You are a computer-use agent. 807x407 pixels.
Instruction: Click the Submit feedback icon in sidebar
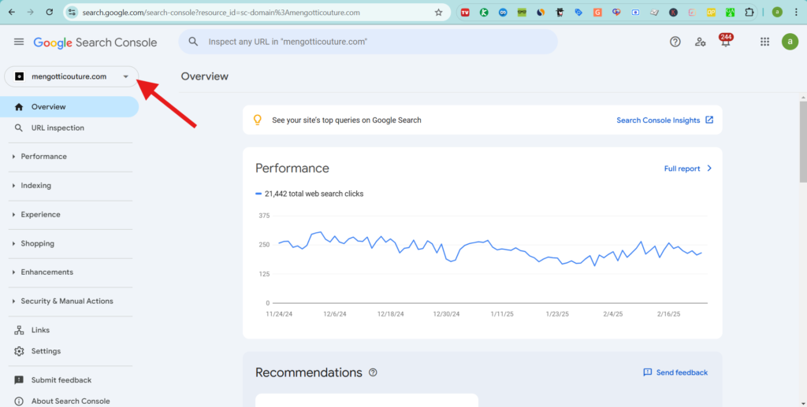click(19, 379)
